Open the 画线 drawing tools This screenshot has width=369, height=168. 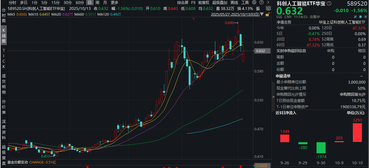pyautogui.click(x=234, y=3)
